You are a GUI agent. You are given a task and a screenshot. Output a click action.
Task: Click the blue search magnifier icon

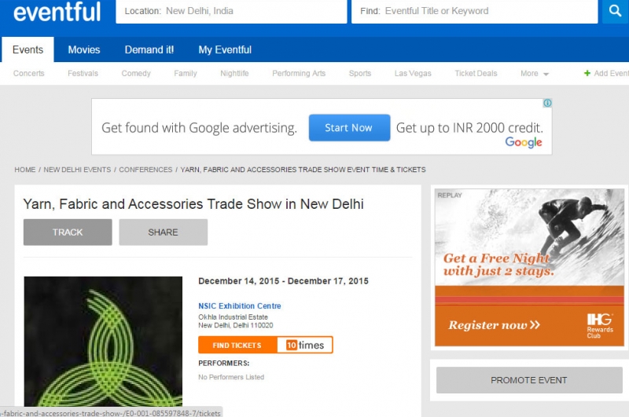[615, 11]
